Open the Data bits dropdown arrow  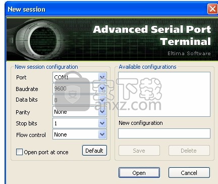tap(102, 100)
